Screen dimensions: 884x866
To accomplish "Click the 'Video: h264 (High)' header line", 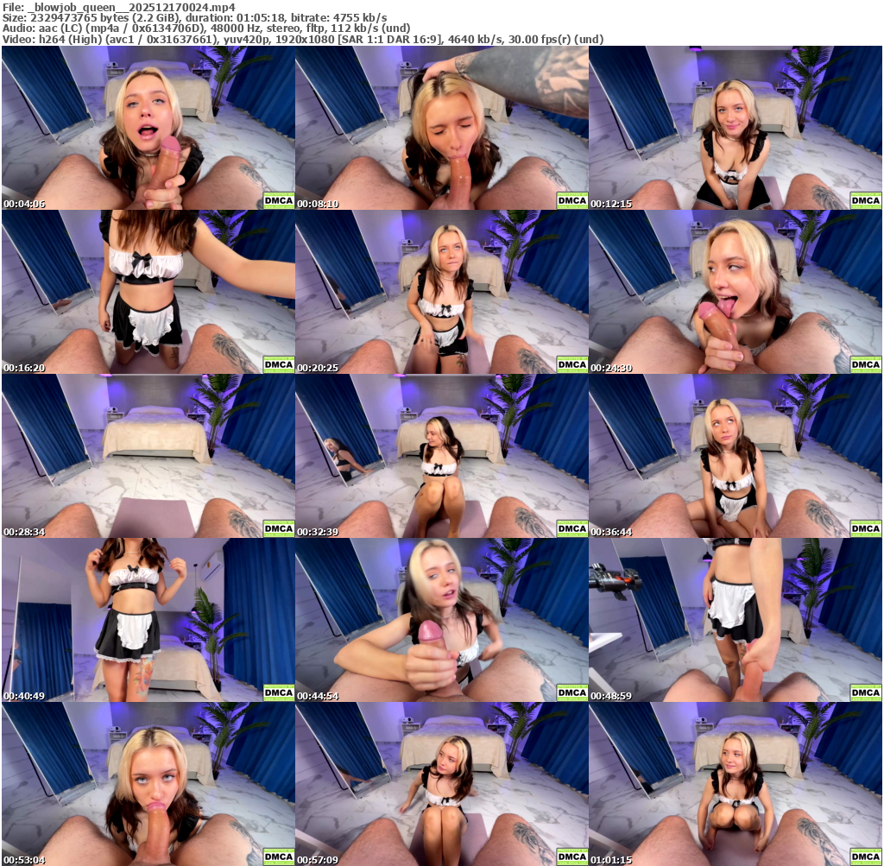I will click(x=303, y=39).
